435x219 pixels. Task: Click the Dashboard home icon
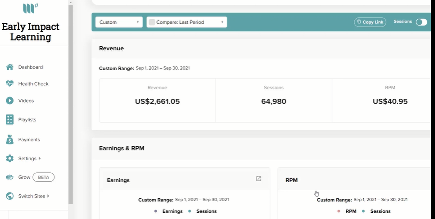pos(10,67)
